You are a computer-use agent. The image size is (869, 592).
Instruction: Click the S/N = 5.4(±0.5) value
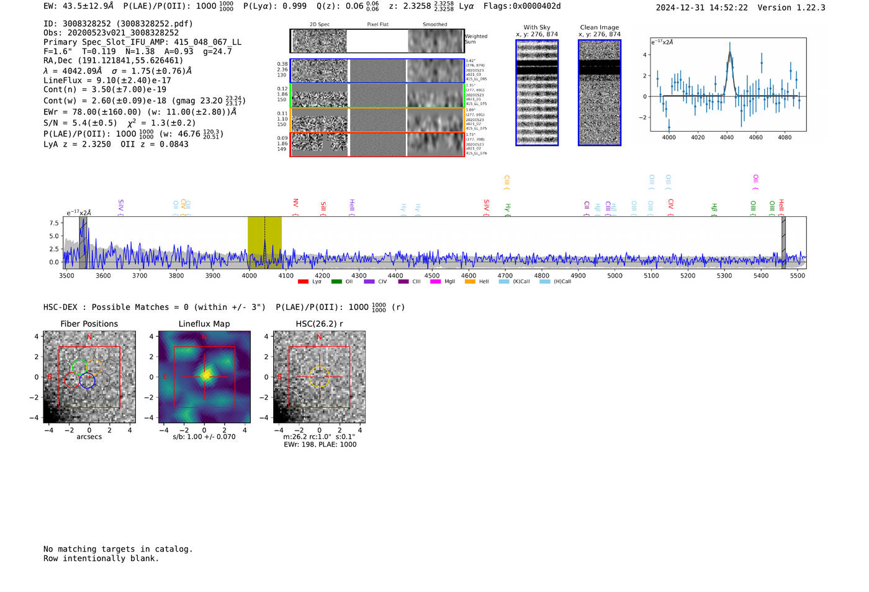tap(80, 122)
